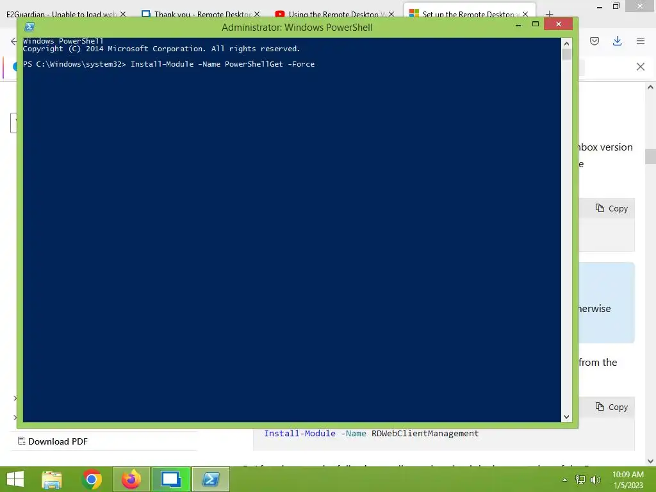The image size is (656, 492).
Task: Click the Start button on taskbar
Action: coord(15,479)
